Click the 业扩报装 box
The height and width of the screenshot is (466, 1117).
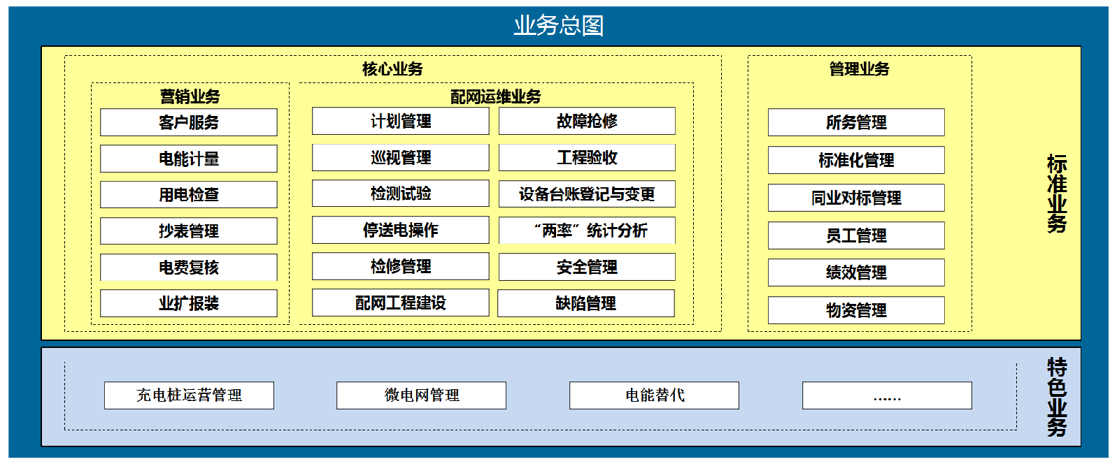189,303
